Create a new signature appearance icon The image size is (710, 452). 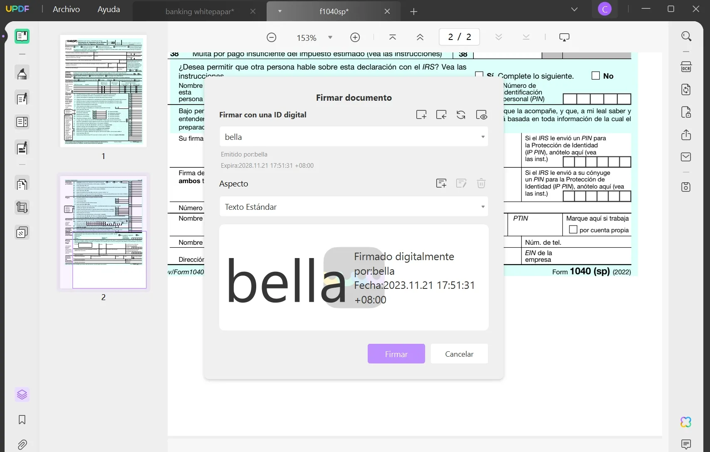[441, 183]
